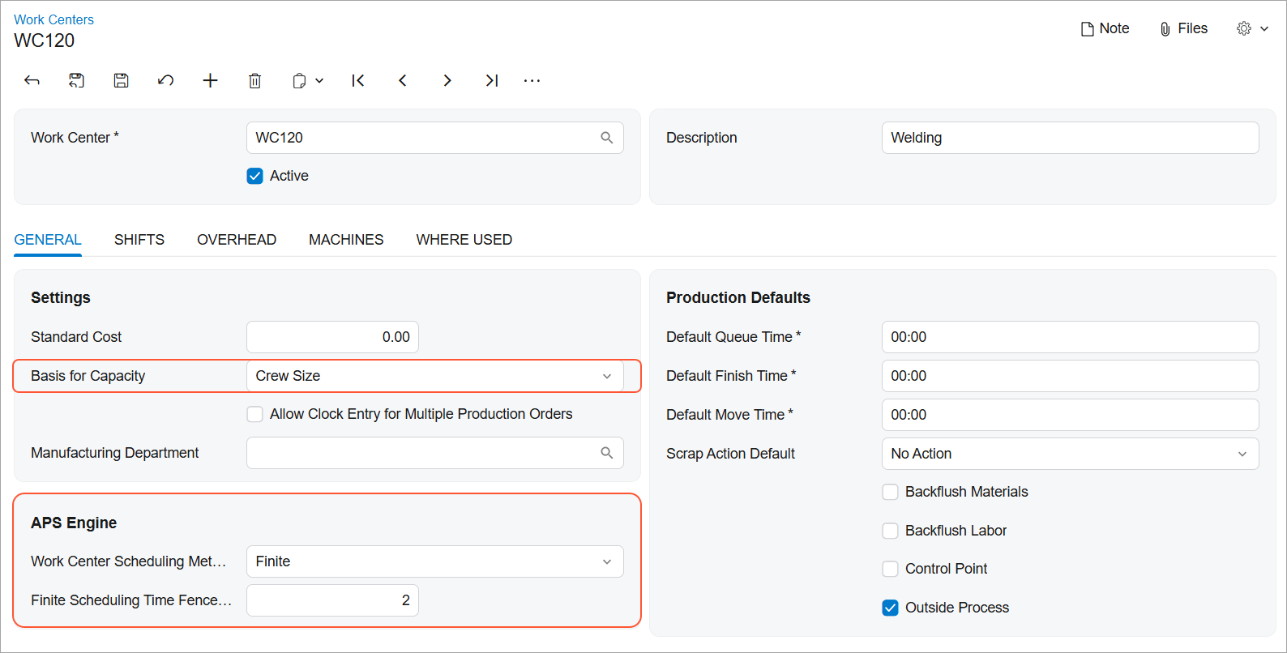Open the clipboard copy-paste menu
Screen dimensions: 1287x653
[308, 80]
